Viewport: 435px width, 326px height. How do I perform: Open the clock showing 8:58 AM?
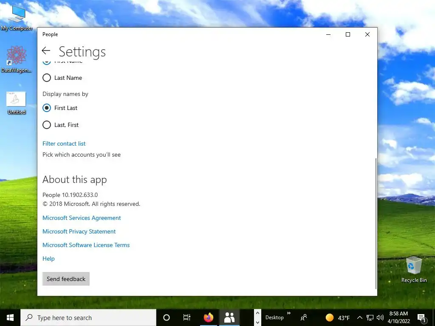398,318
